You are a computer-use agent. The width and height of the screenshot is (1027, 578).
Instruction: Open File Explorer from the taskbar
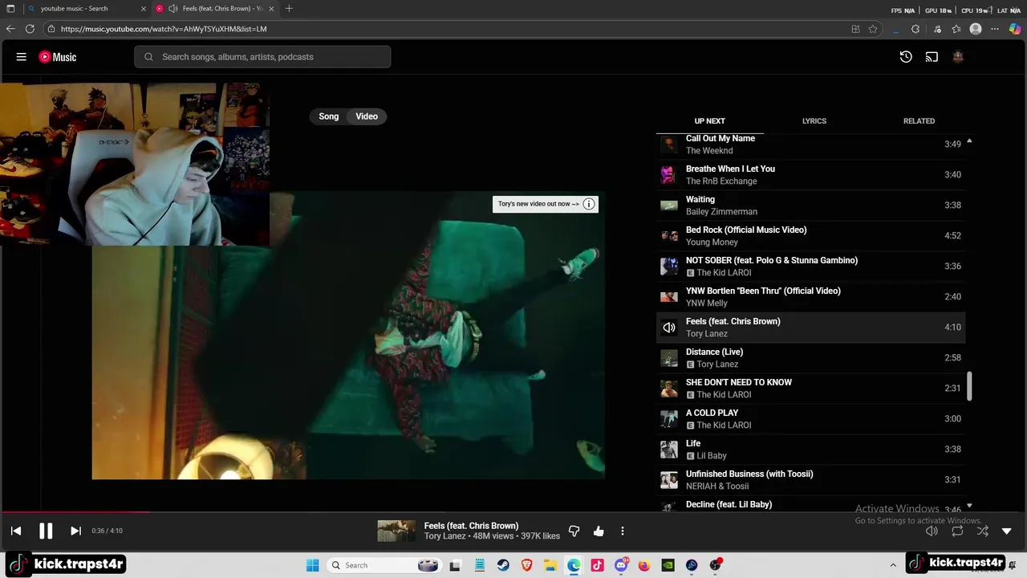click(x=550, y=565)
